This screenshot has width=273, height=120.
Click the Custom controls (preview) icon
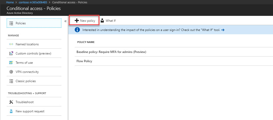[11, 53]
